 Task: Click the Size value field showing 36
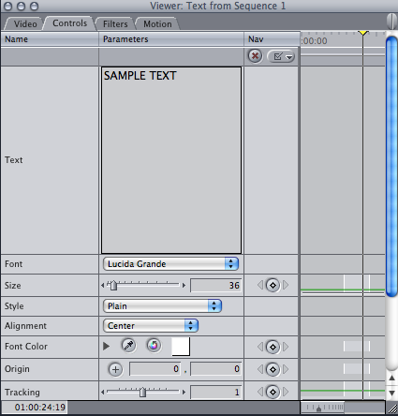pyautogui.click(x=216, y=286)
